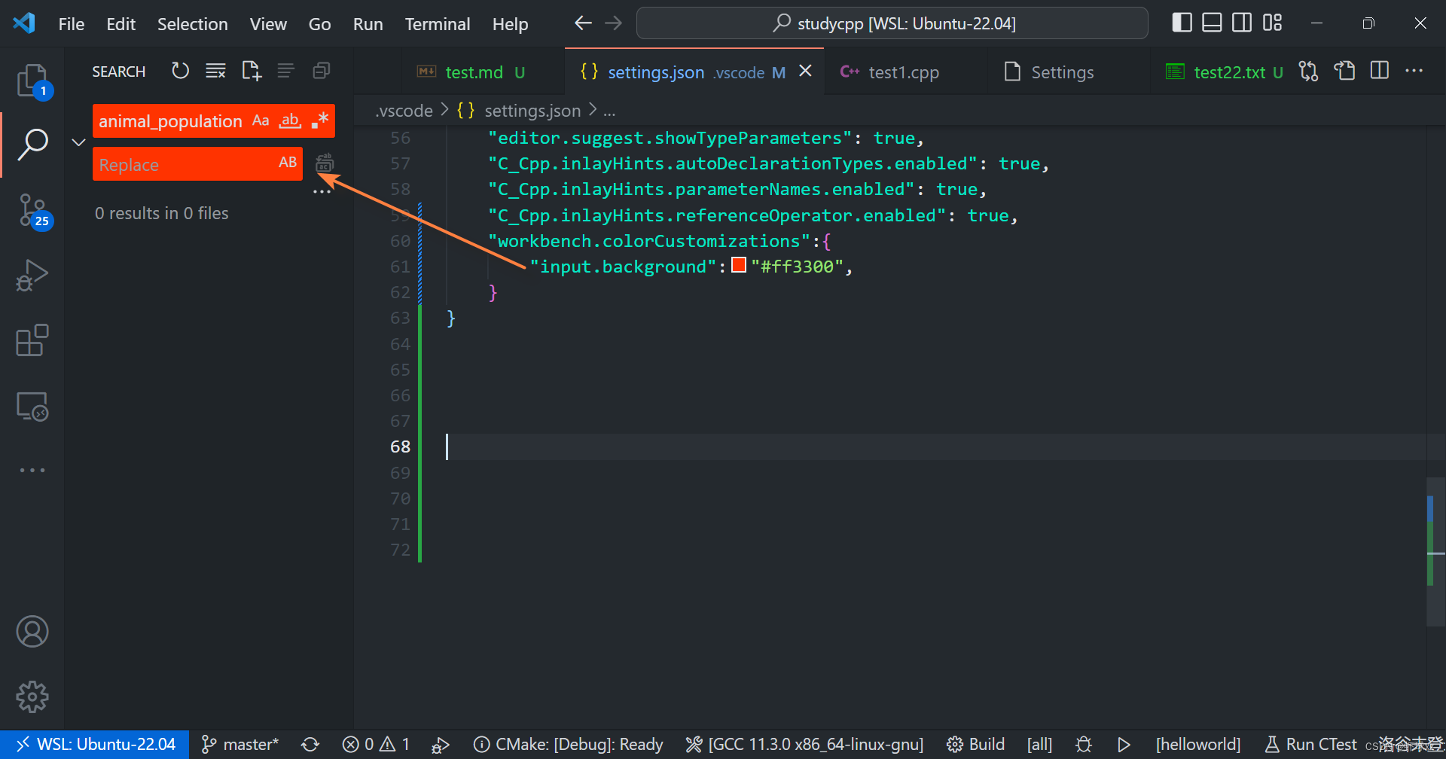Screen dimensions: 1446x759
Task: Select the GCC 11.3.0 kit
Action: coord(804,744)
